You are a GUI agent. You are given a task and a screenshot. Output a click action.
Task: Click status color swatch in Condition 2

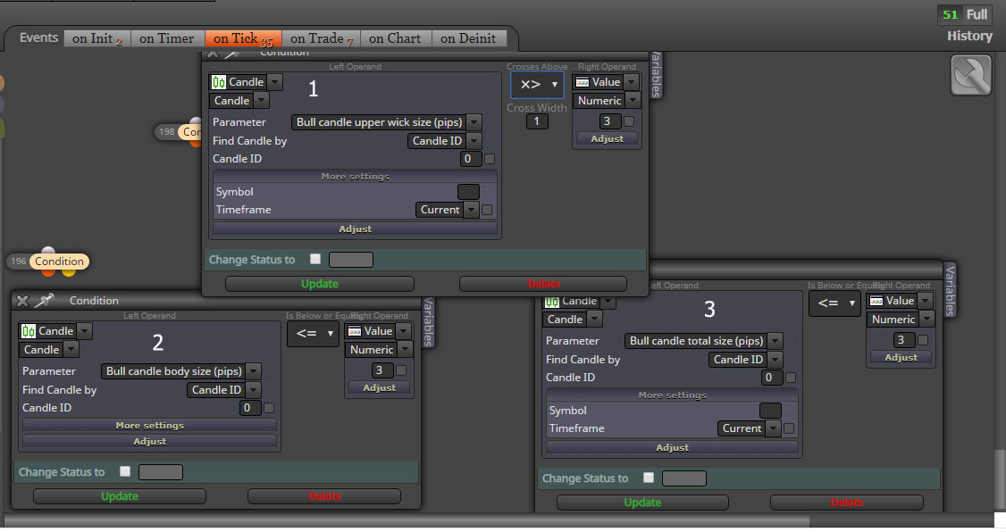(161, 472)
